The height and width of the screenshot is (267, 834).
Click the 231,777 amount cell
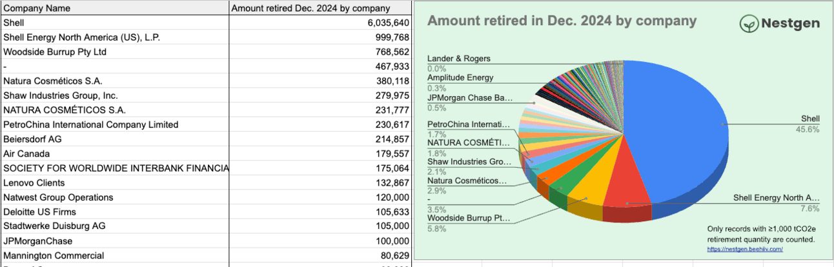point(321,110)
